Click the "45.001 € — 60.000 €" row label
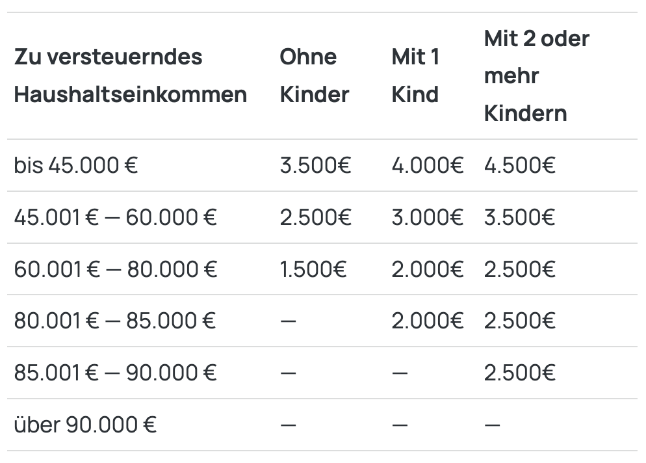646x463 pixels. [115, 217]
